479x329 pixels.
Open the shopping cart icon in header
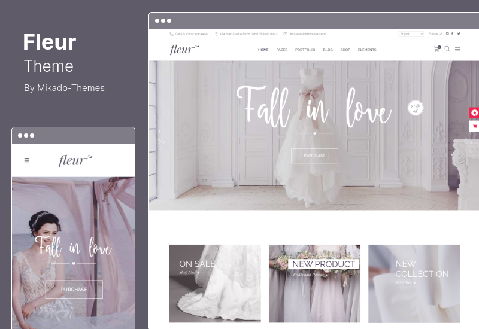437,49
